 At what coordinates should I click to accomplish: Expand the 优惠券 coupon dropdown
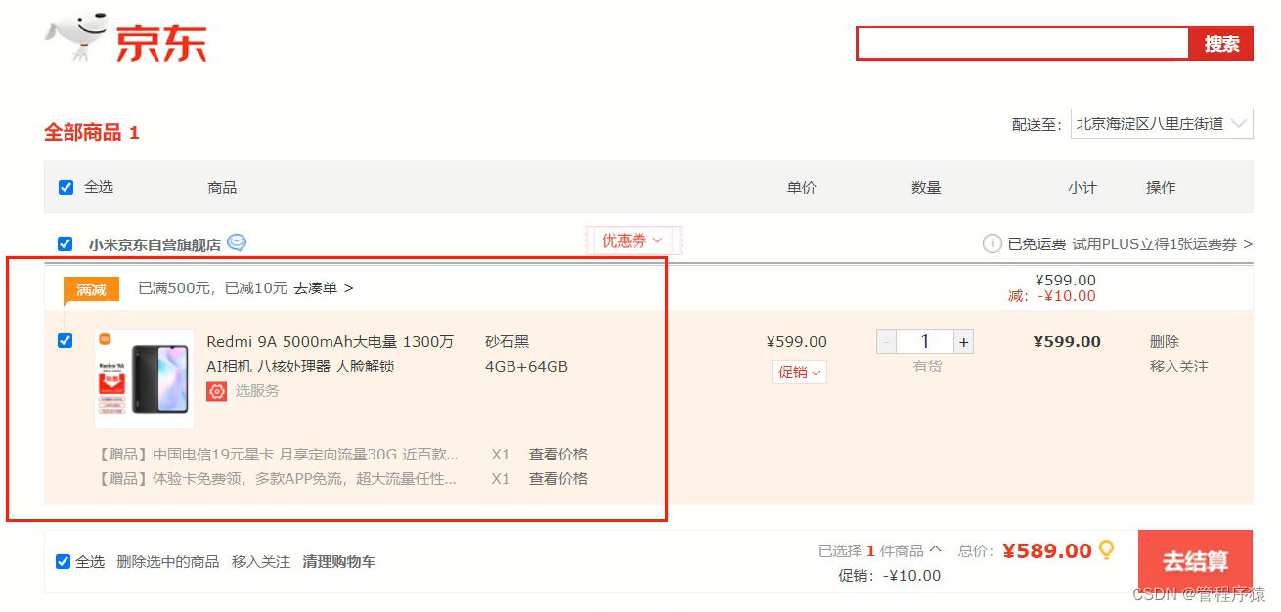[x=632, y=240]
